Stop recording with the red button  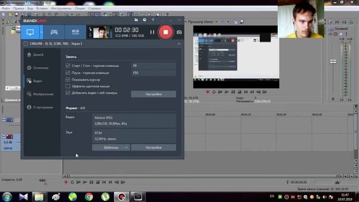click(165, 32)
